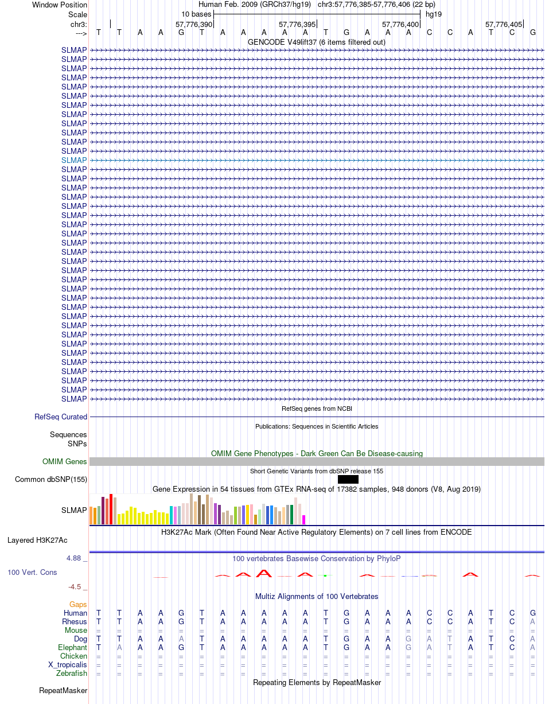This screenshot has width=545, height=704.
Task: Click the RepeatMasker side label
Action: click(x=63, y=691)
